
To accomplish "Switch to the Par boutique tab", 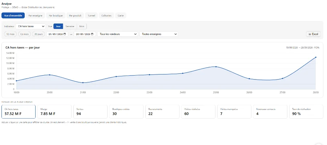I will 56,16.
